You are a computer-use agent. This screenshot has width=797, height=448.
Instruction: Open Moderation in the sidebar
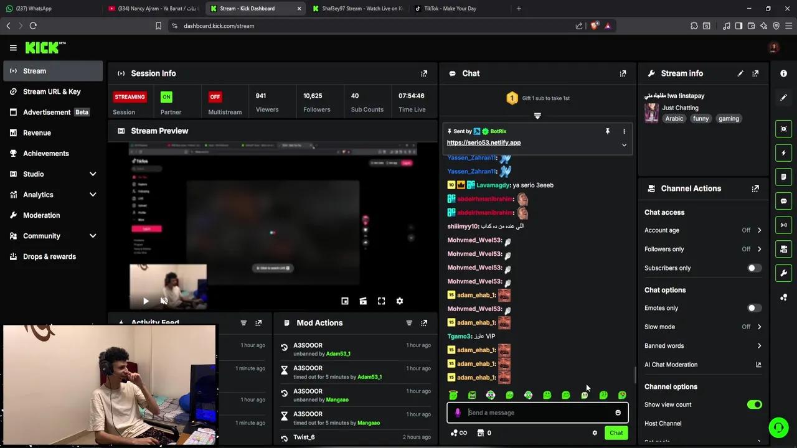[x=53, y=215]
